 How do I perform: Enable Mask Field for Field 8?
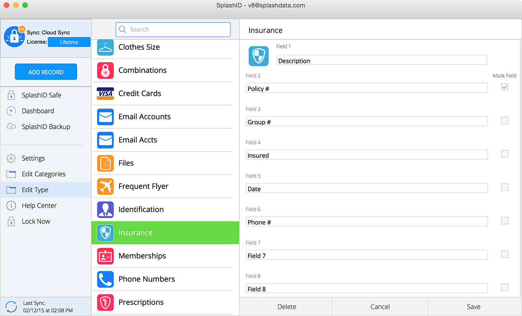[505, 288]
